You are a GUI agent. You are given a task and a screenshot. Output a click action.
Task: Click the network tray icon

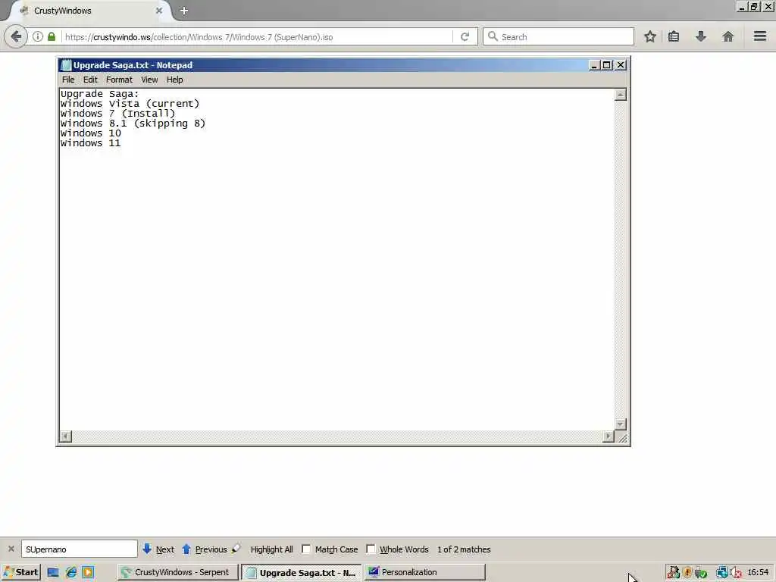[x=721, y=573]
